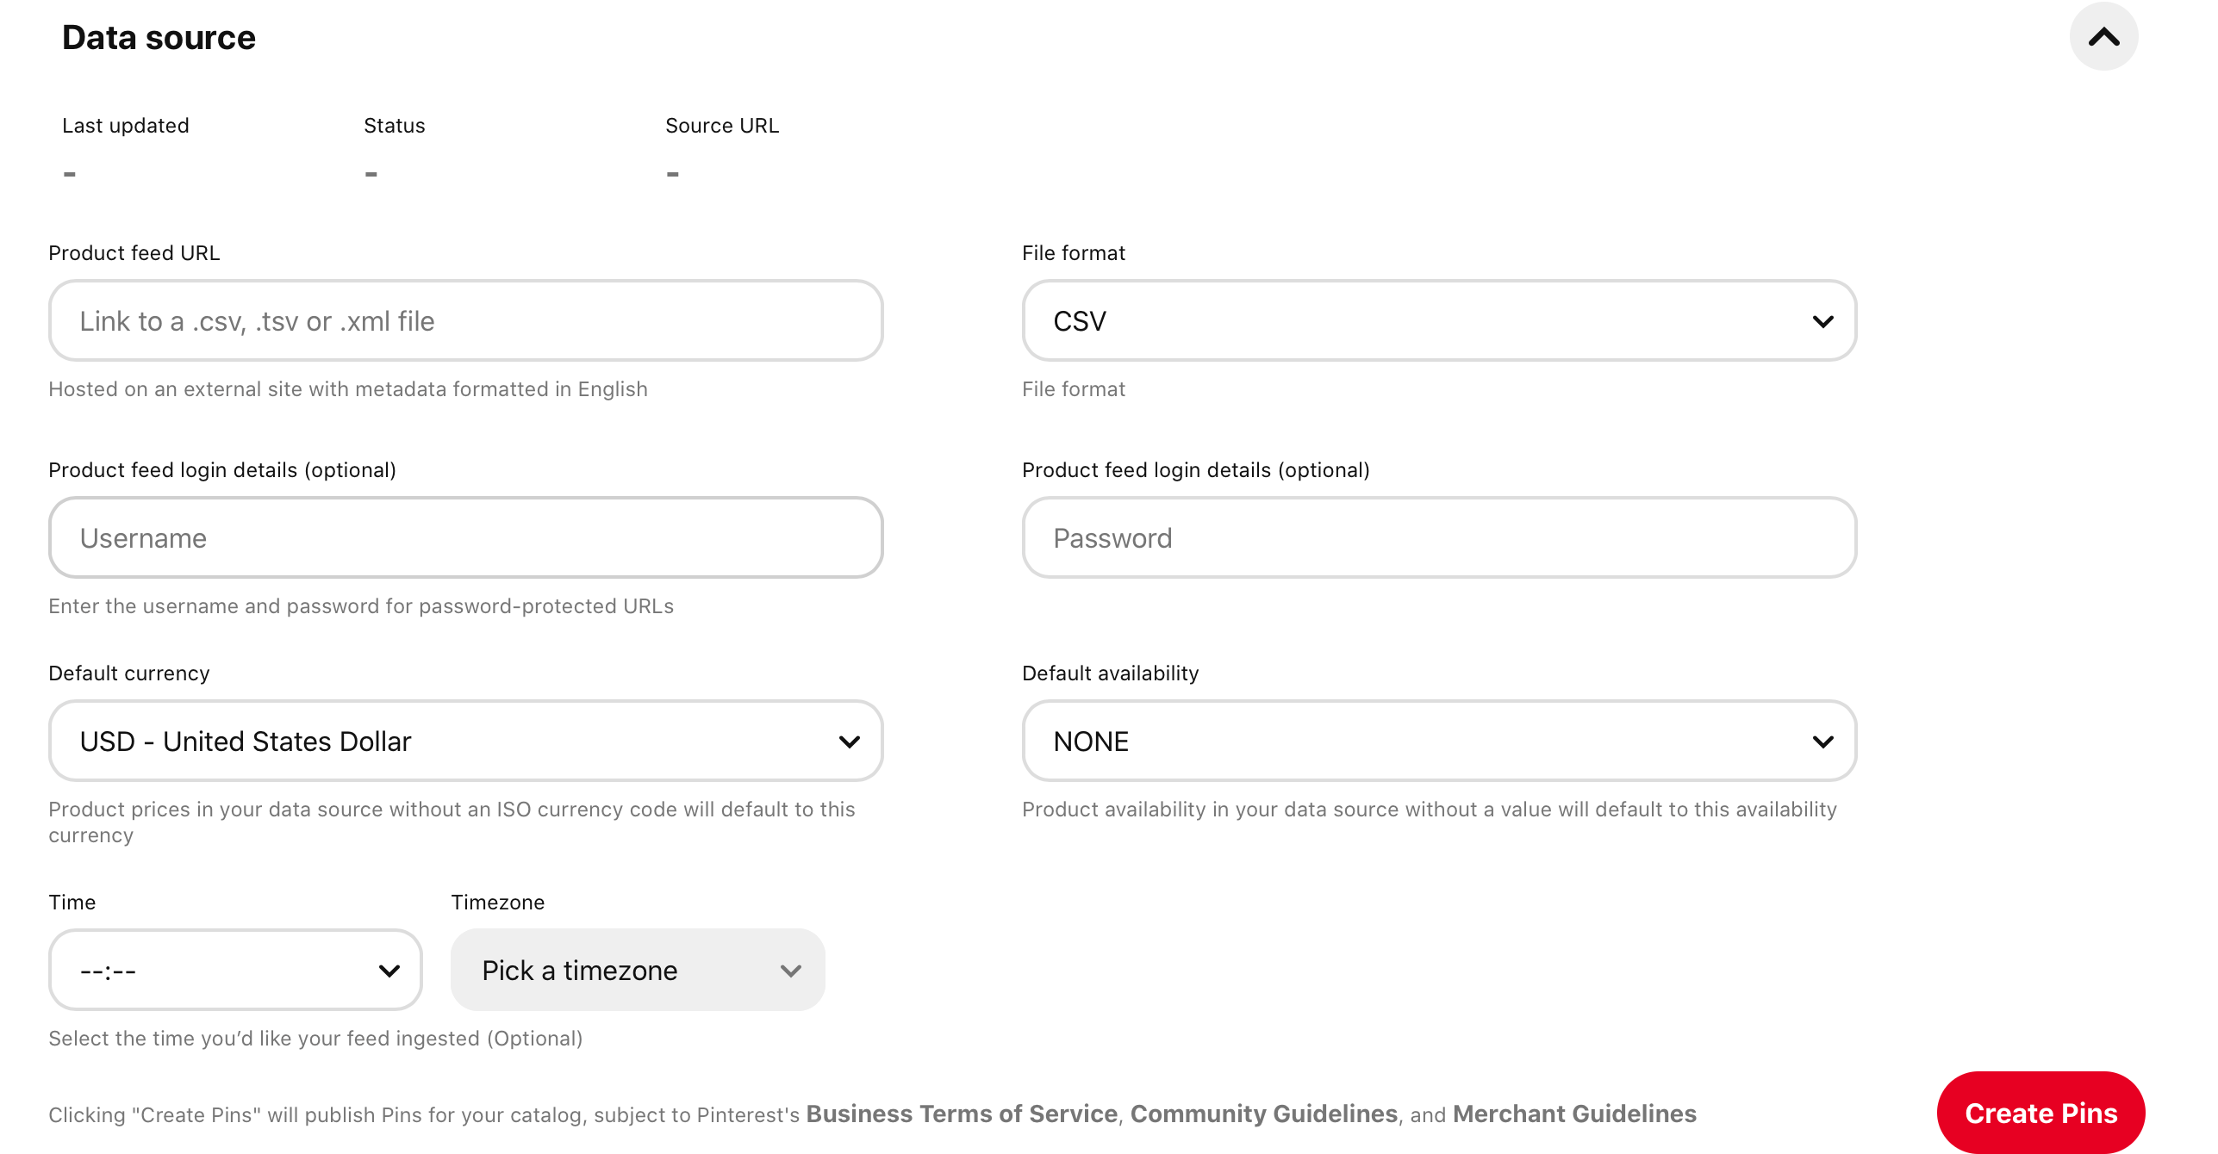2218x1154 pixels.
Task: Click the Create Pins button
Action: click(x=2040, y=1113)
